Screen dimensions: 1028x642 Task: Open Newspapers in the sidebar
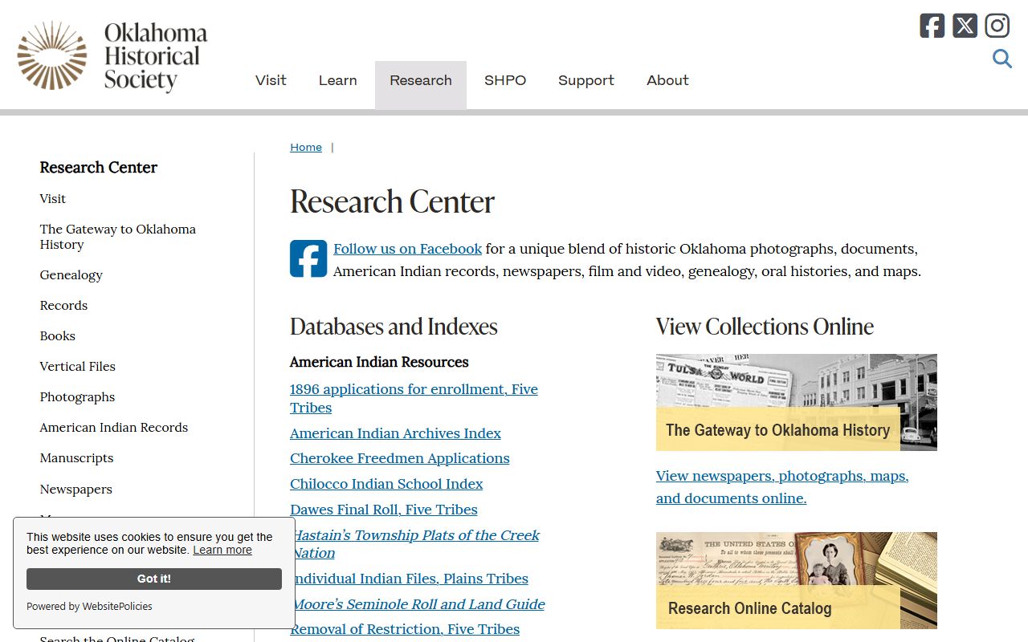click(75, 489)
